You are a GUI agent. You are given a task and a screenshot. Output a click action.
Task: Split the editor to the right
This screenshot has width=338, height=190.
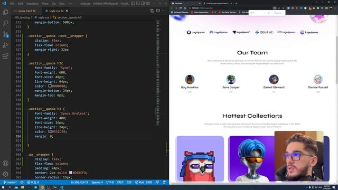[x=158, y=11]
